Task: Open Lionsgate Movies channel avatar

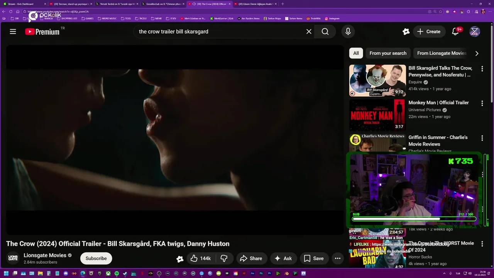Action: [13, 258]
